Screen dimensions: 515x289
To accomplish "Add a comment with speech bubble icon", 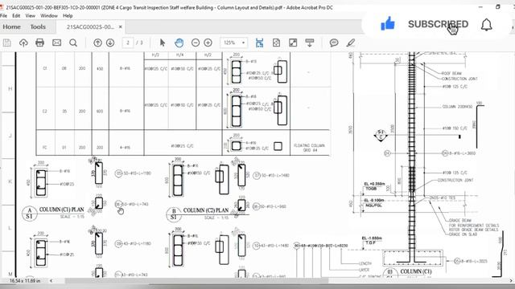I will pyautogui.click(x=334, y=43).
